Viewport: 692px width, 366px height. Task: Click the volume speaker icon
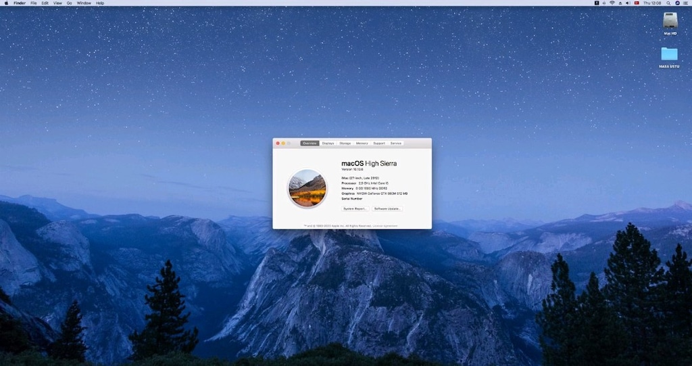pyautogui.click(x=628, y=3)
